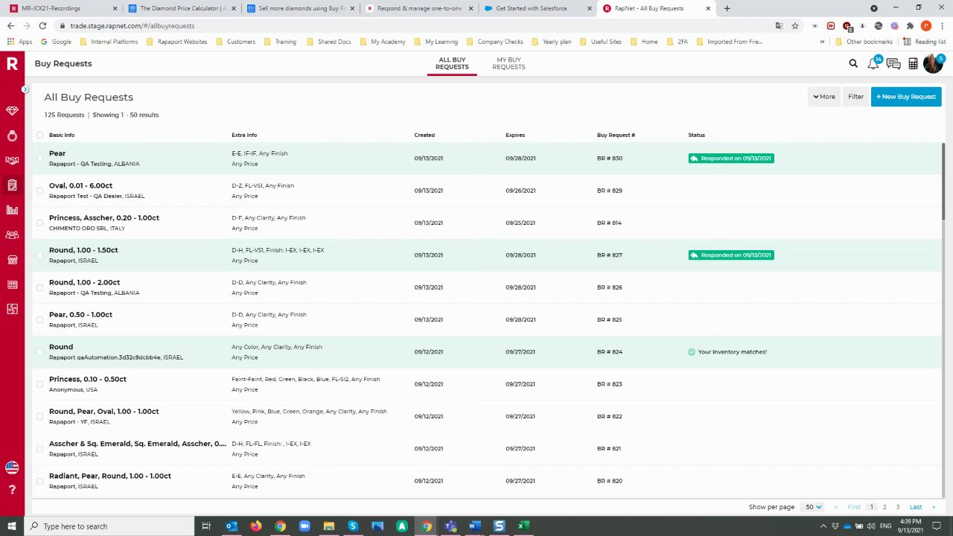Check the Princess, 0.10 - 0.50ct row
This screenshot has height=536, width=953.
point(39,384)
